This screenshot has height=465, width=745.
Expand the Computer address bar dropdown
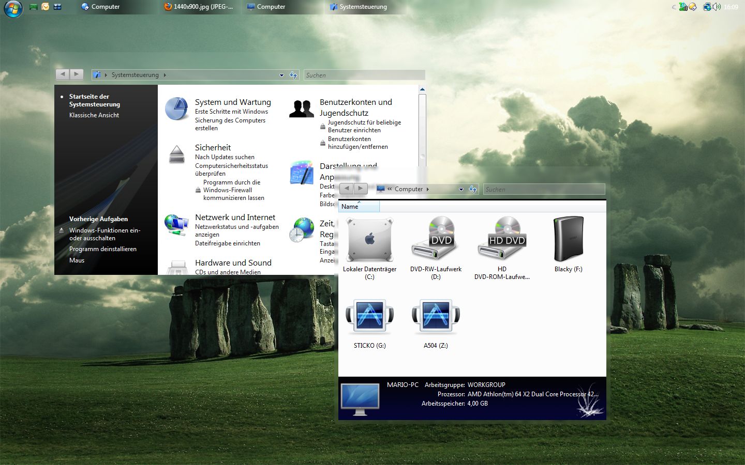coord(461,190)
